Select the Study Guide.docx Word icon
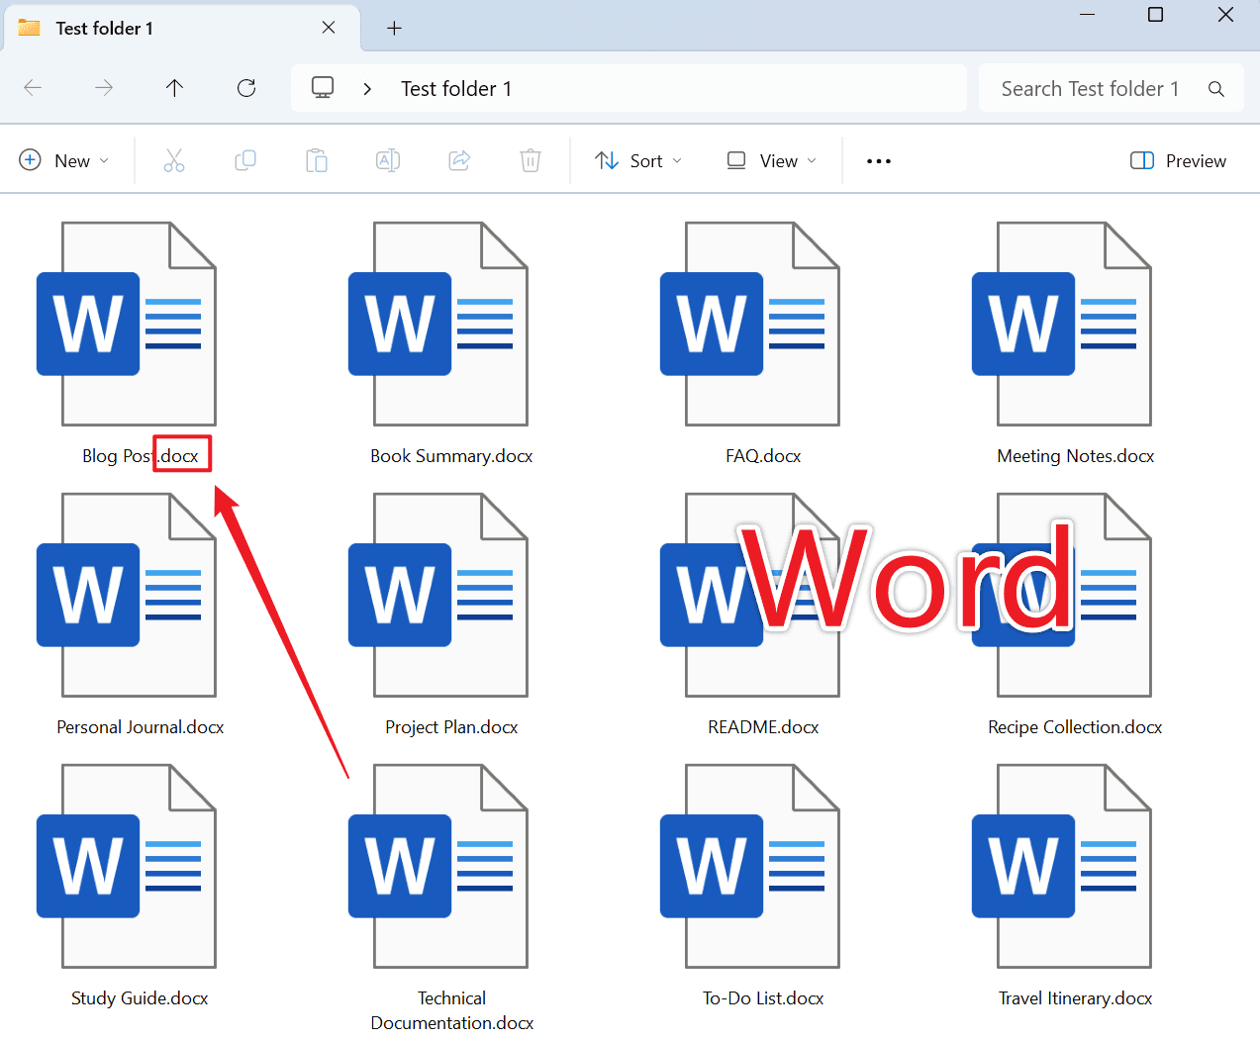The width and height of the screenshot is (1260, 1040). (x=127, y=866)
